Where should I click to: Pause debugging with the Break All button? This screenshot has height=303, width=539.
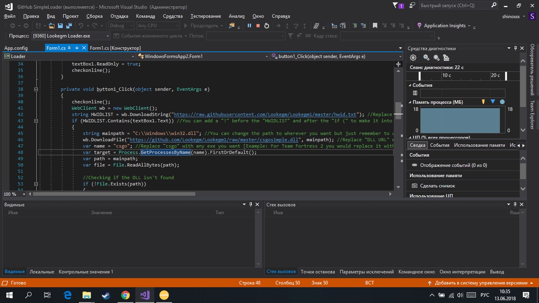point(249,26)
